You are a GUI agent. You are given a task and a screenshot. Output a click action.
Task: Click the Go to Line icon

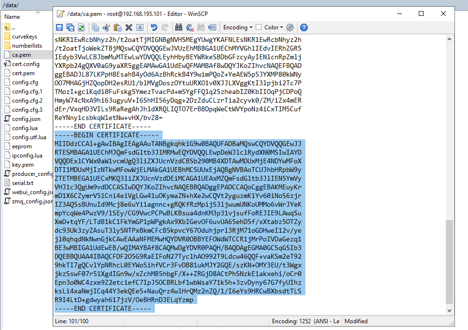[212, 28]
